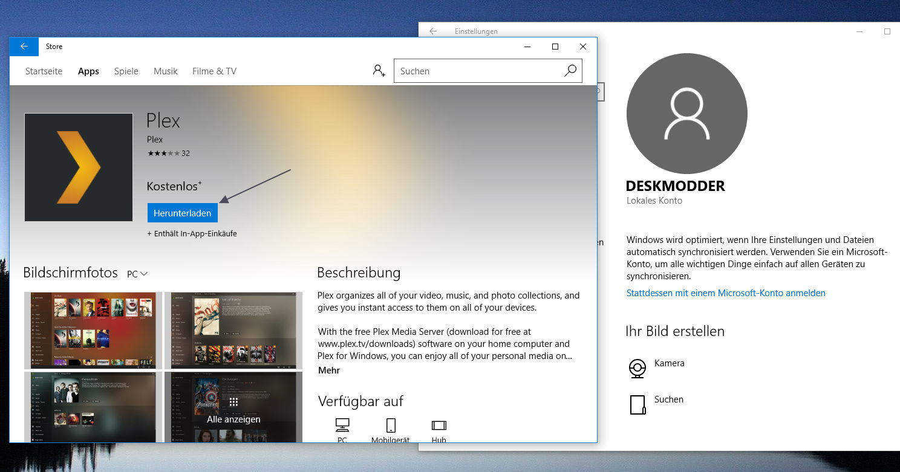Click the Beschreibung heading

(359, 273)
